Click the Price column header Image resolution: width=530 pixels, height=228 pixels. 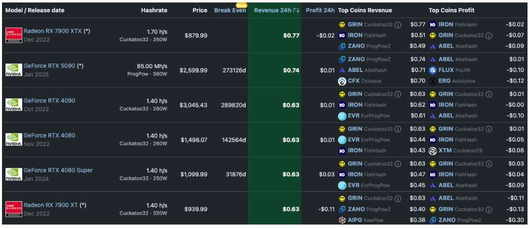click(x=200, y=10)
